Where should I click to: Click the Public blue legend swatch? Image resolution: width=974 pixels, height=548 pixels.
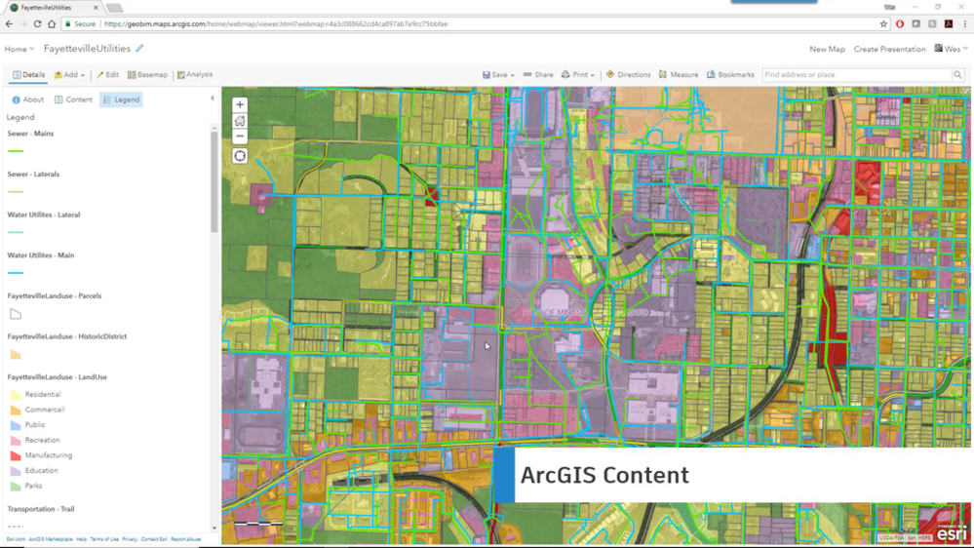point(16,425)
